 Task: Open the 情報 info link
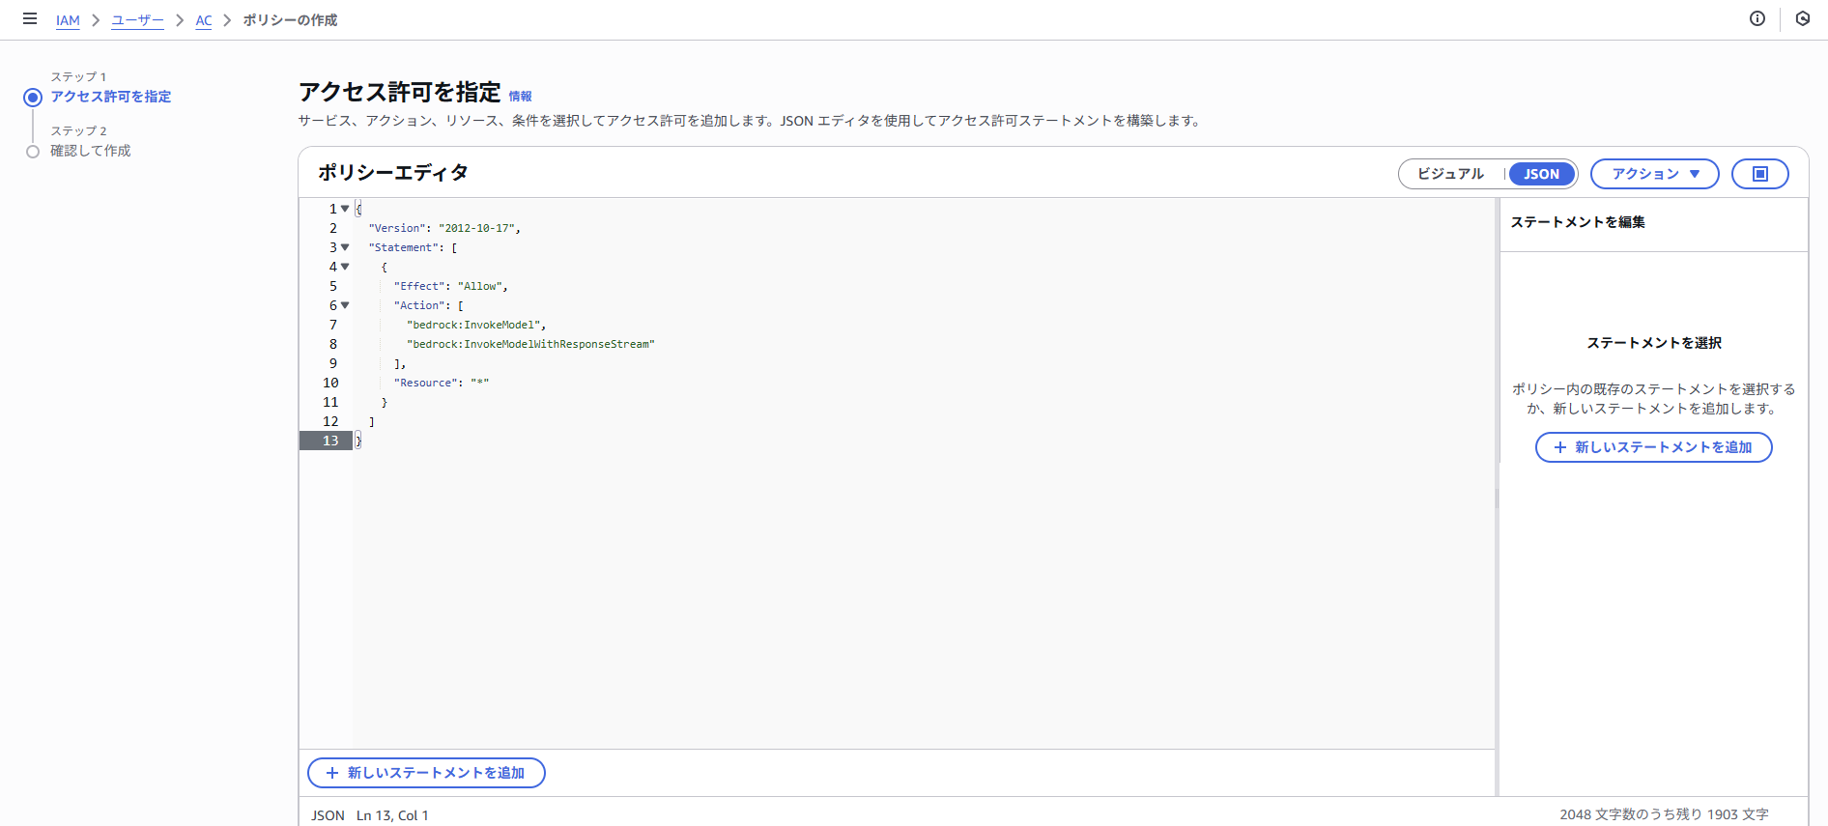521,96
